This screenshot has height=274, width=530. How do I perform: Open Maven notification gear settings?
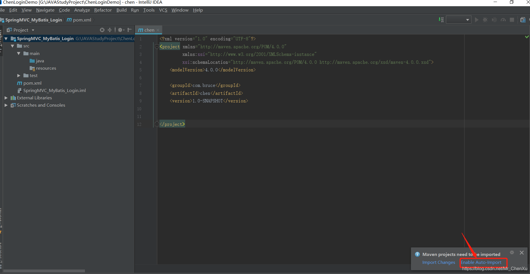pyautogui.click(x=512, y=253)
